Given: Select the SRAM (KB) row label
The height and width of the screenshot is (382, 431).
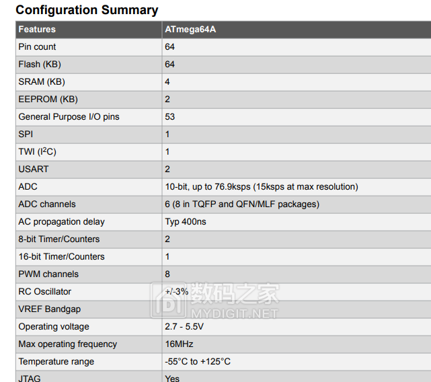Looking at the screenshot, I should (42, 82).
